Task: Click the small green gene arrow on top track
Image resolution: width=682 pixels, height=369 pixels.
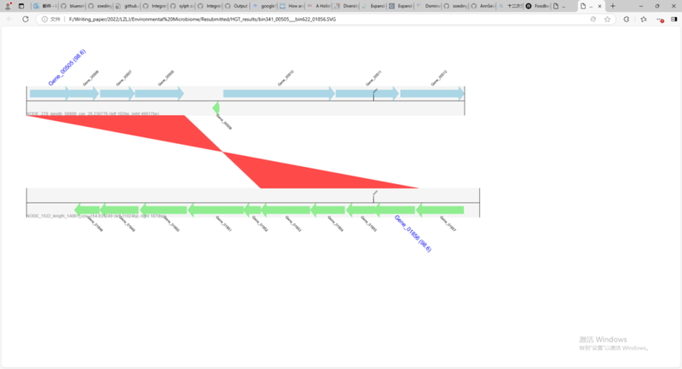Action: point(217,107)
